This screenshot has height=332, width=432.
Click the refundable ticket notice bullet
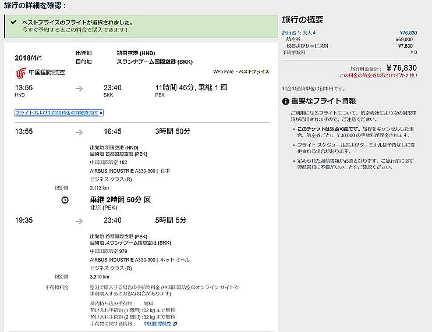[x=355, y=132]
